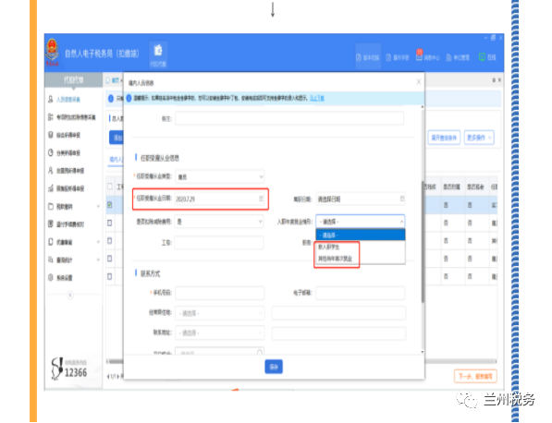
Task: Open the 经常居住地 region dropdown
Action: tap(220, 313)
